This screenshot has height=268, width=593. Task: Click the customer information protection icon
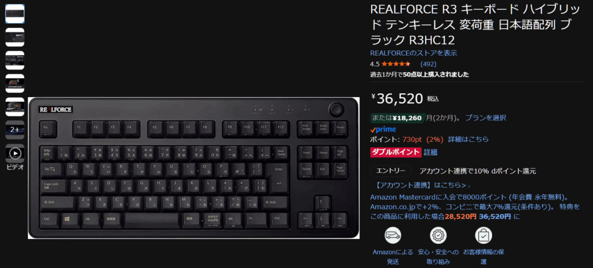coord(484,235)
